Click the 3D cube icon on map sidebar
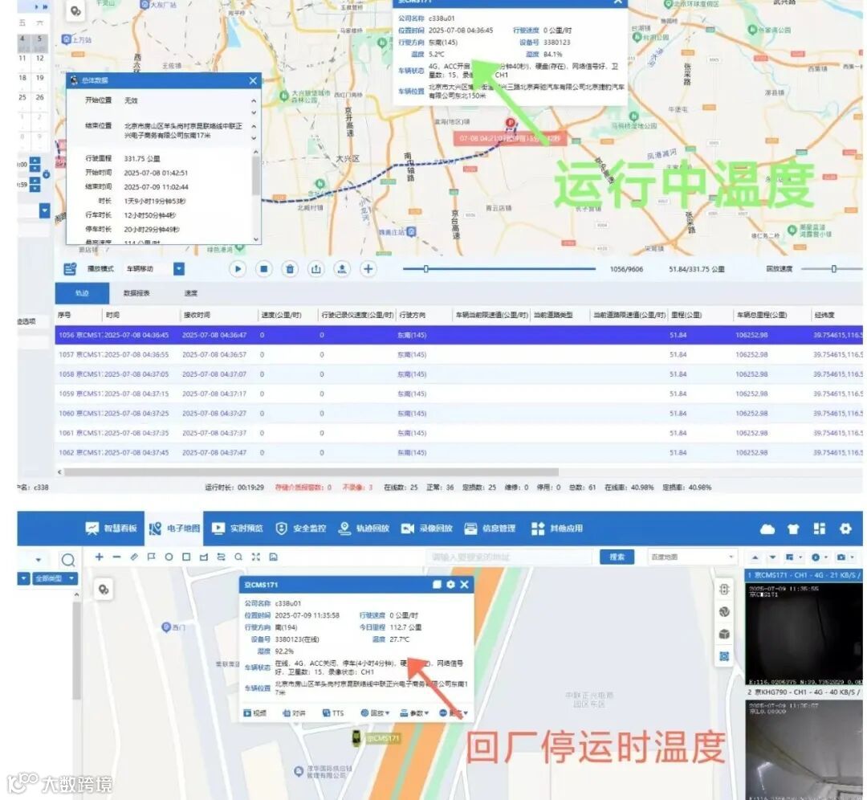Viewport: 867px width, 800px height. [724, 634]
